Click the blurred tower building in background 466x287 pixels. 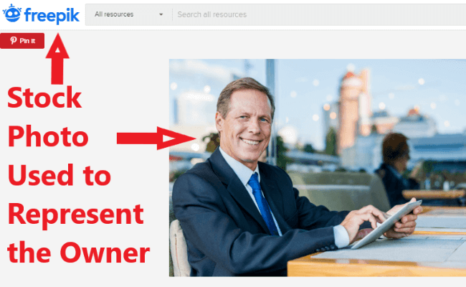click(353, 111)
